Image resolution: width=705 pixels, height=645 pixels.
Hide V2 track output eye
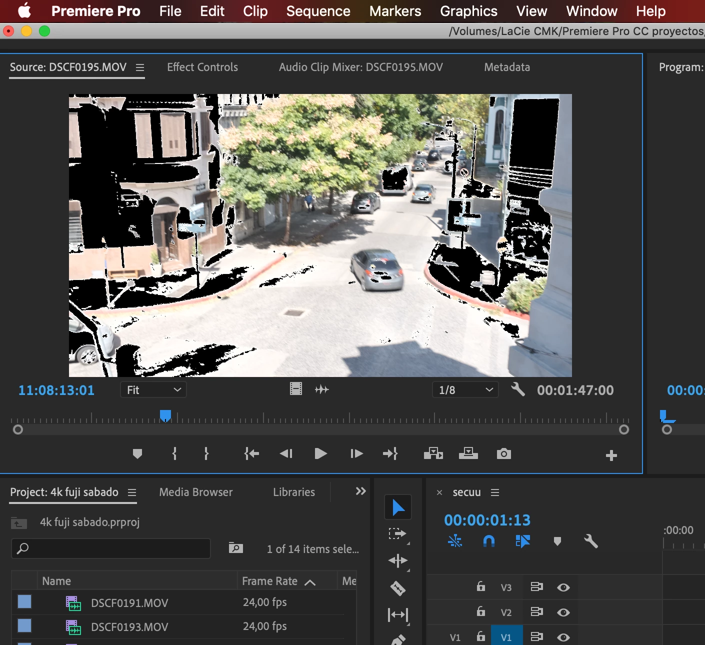coord(563,612)
